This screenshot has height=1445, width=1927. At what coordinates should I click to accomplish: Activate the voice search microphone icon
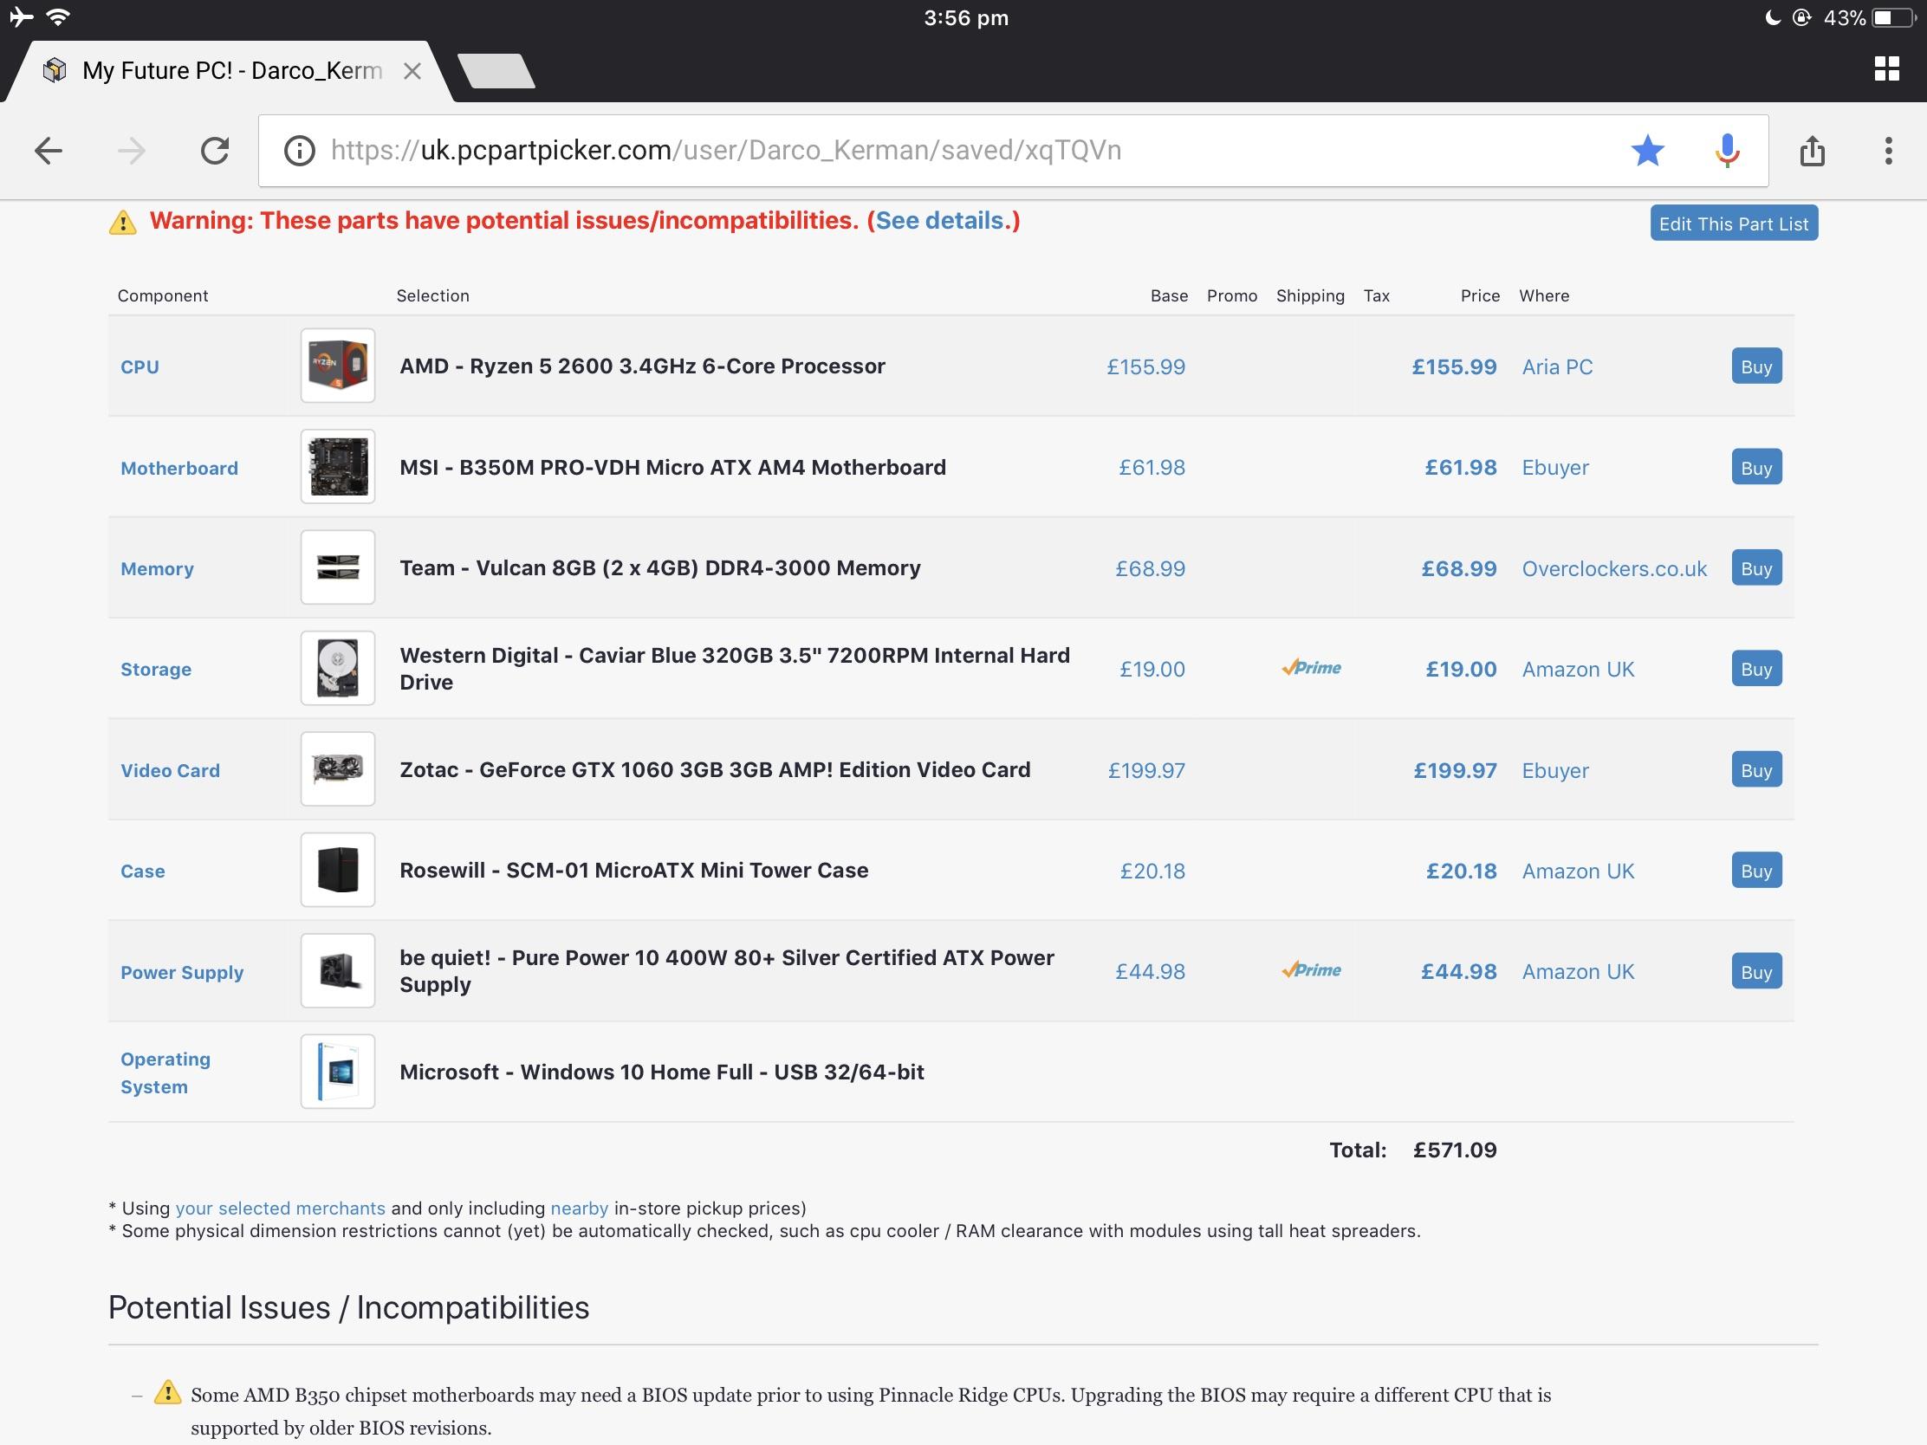coord(1725,150)
